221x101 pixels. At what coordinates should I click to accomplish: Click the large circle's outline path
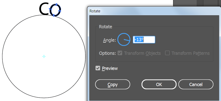[2, 57]
